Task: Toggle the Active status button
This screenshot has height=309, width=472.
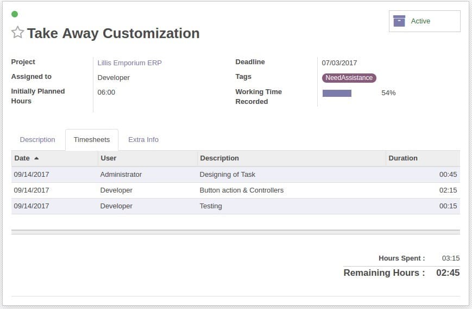Action: point(424,21)
